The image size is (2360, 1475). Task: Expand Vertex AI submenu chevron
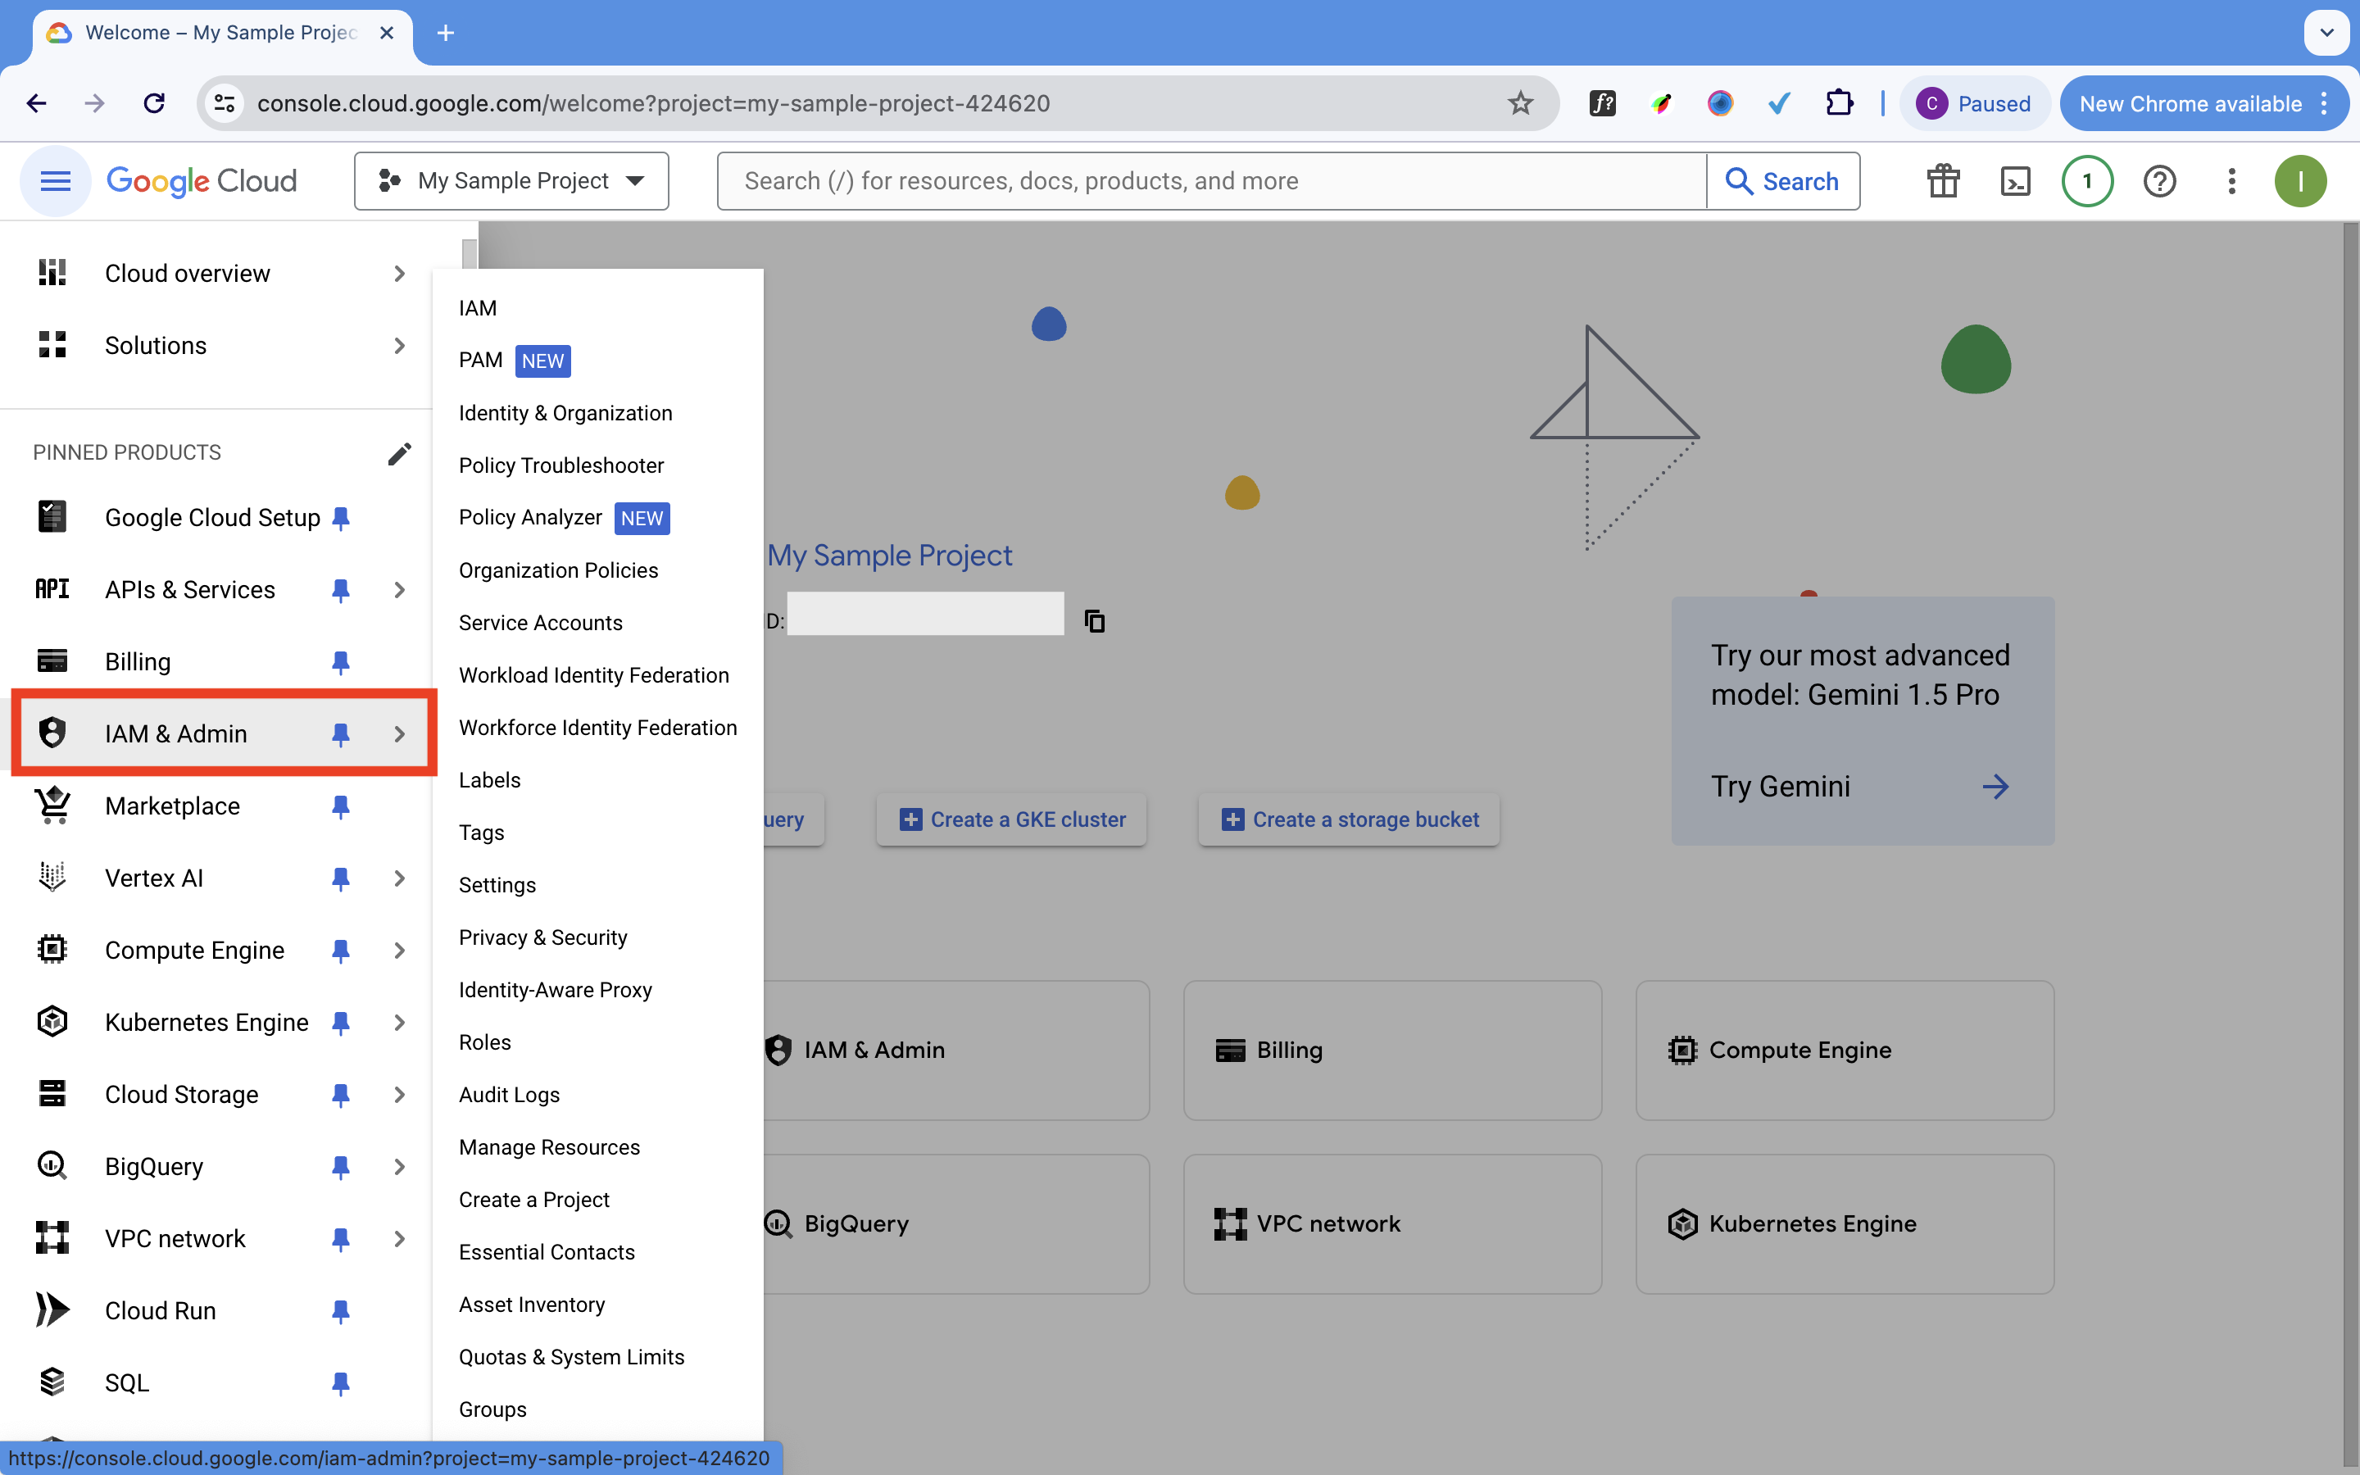click(x=399, y=878)
